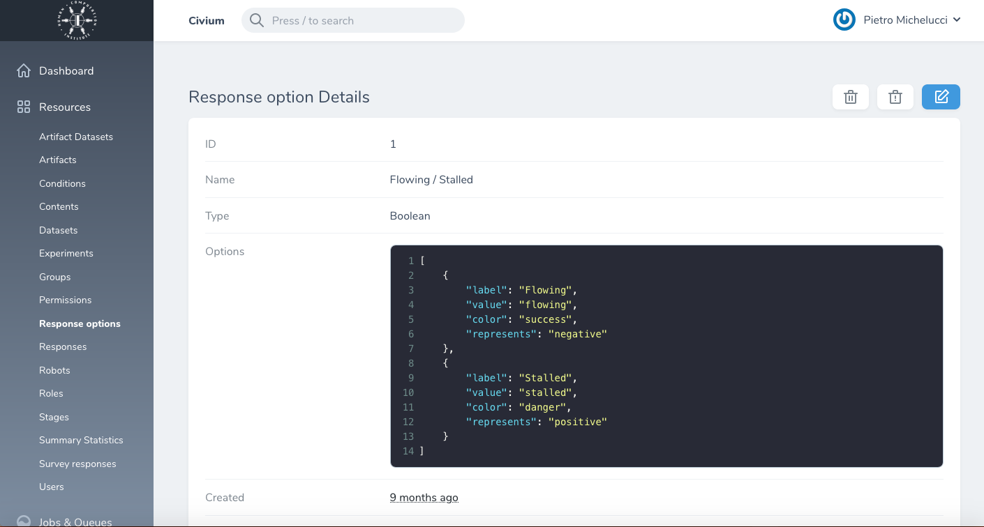The height and width of the screenshot is (527, 984).
Task: Delete the response option with trash icon
Action: point(851,97)
